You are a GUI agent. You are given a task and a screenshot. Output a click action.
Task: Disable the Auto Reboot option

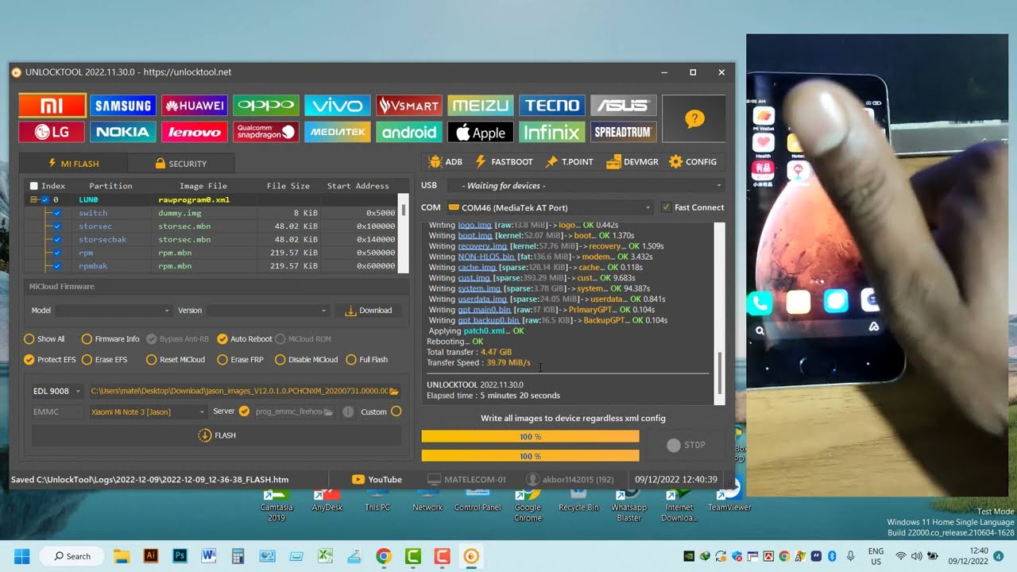(x=245, y=338)
